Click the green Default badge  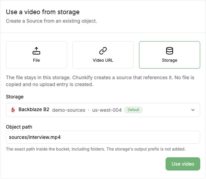pyautogui.click(x=133, y=110)
